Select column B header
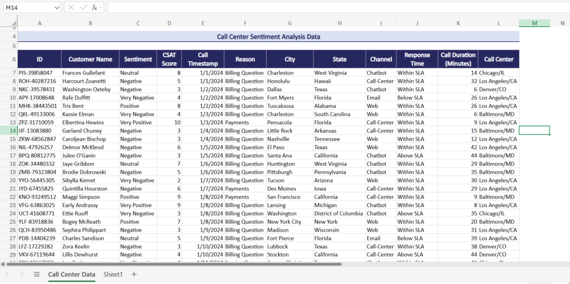 pos(90,23)
